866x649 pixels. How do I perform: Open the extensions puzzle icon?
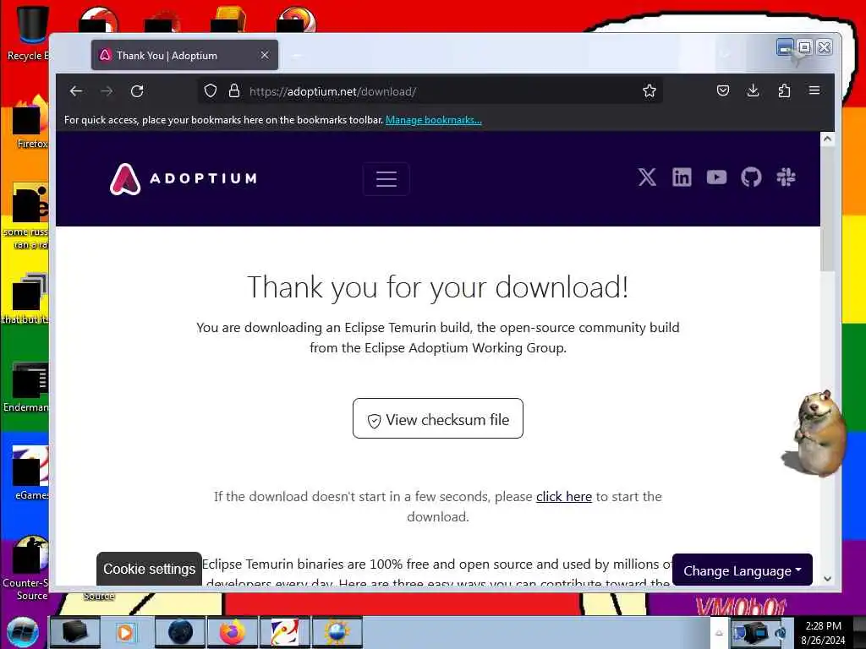tap(784, 90)
